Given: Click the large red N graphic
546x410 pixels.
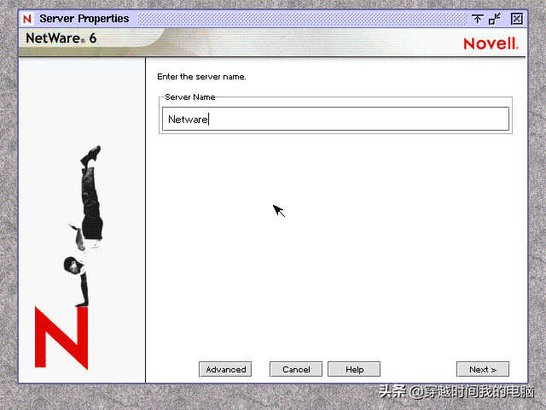Looking at the screenshot, I should [61, 337].
